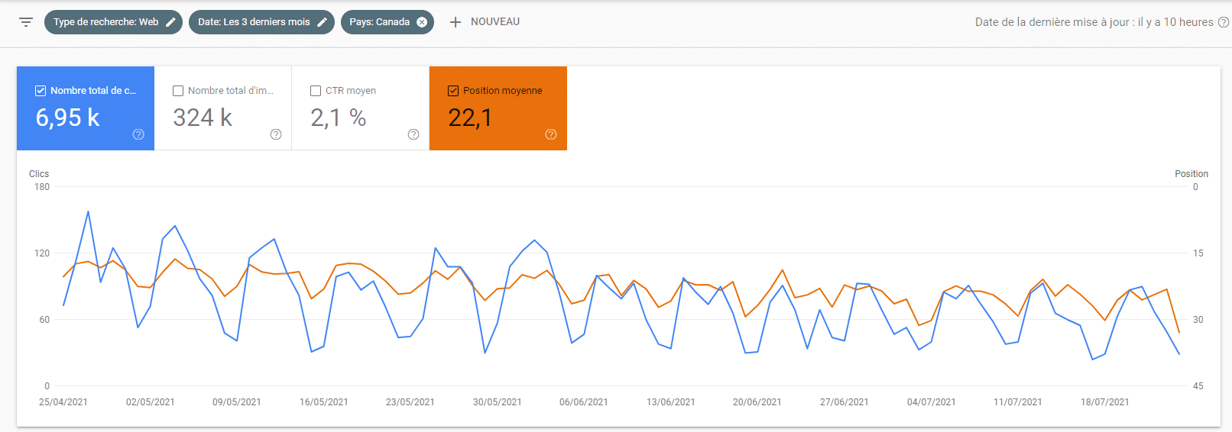Select the 324 k impressions metric card

[222, 108]
